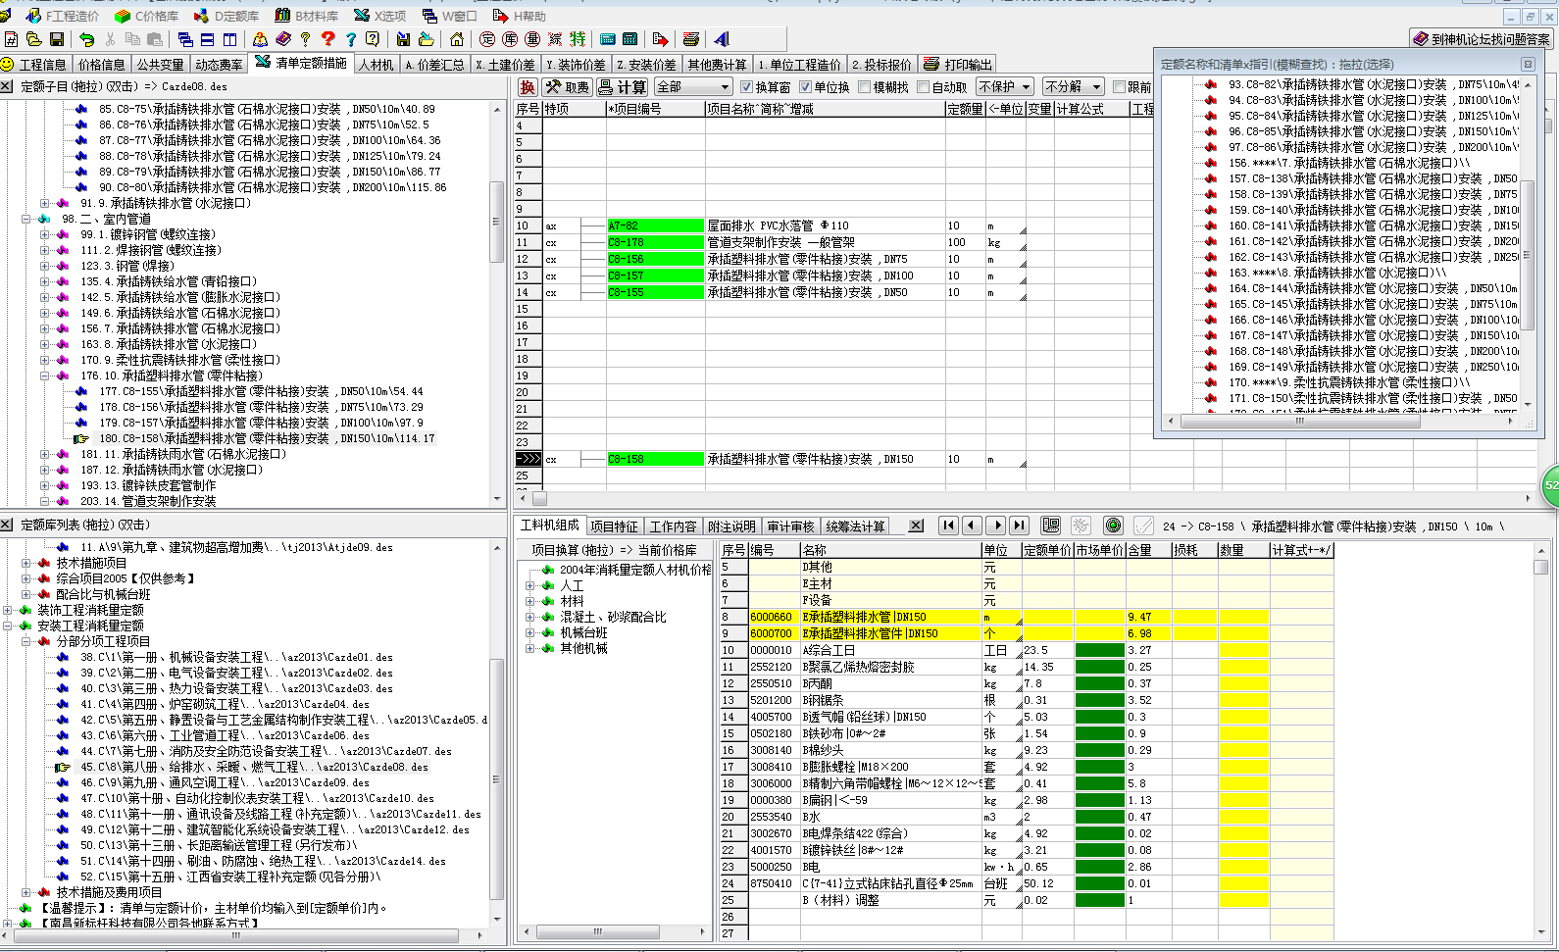Click the home house toolbar icon

coord(457,39)
